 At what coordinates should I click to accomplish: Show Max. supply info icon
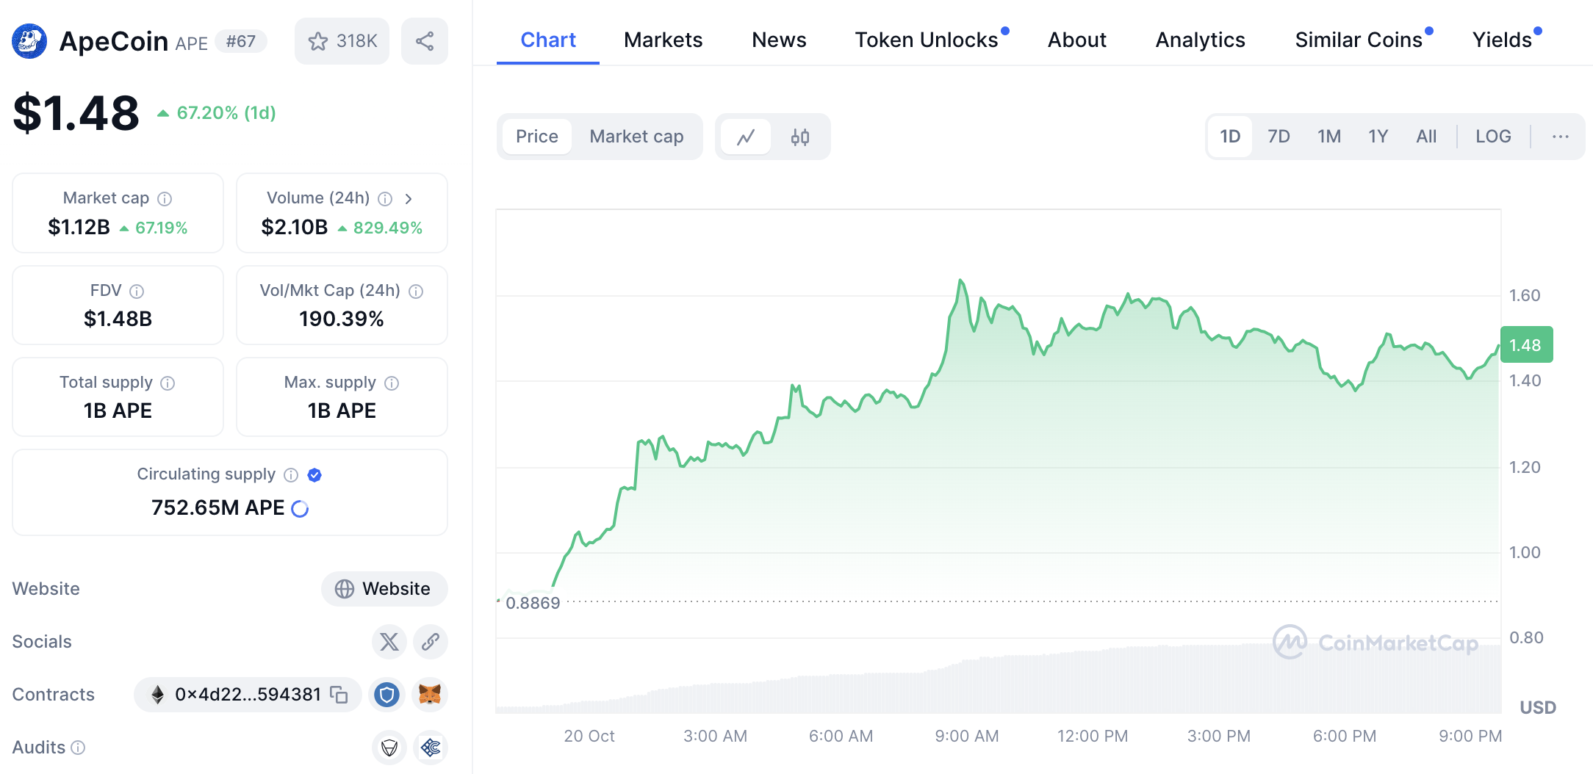point(392,383)
